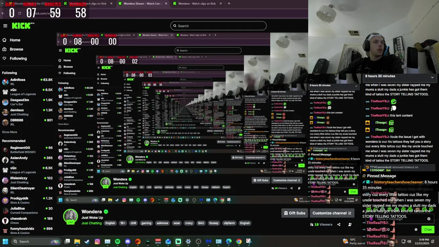
Task: Select the clipfarm tag
Action: tap(229, 223)
